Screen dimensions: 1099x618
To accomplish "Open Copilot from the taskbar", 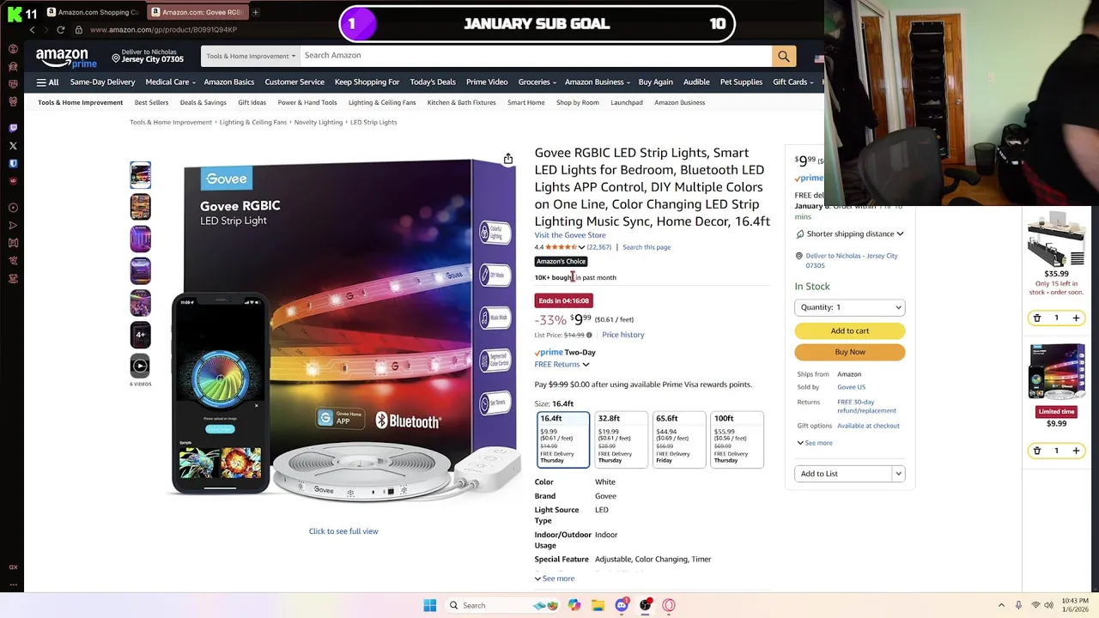I will [574, 605].
